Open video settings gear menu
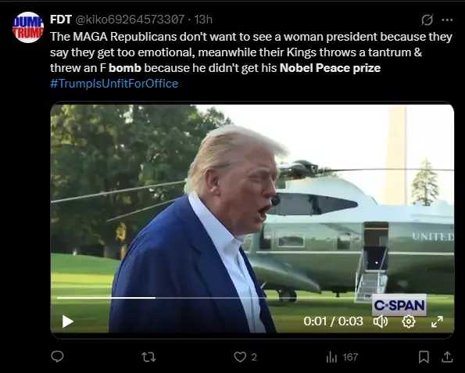 pyautogui.click(x=409, y=321)
